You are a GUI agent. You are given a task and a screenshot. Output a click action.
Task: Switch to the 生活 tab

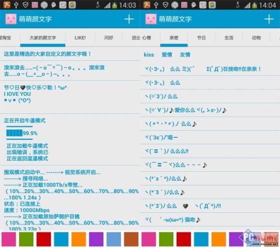click(x=229, y=38)
